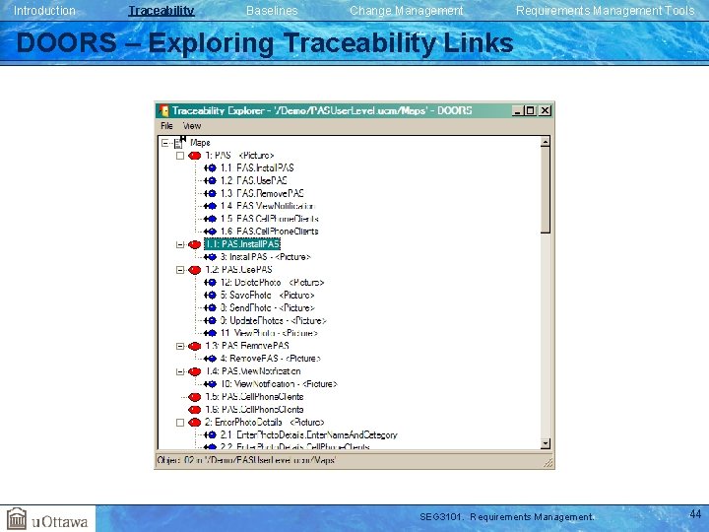
Task: Select the Maps root label
Action: point(200,143)
